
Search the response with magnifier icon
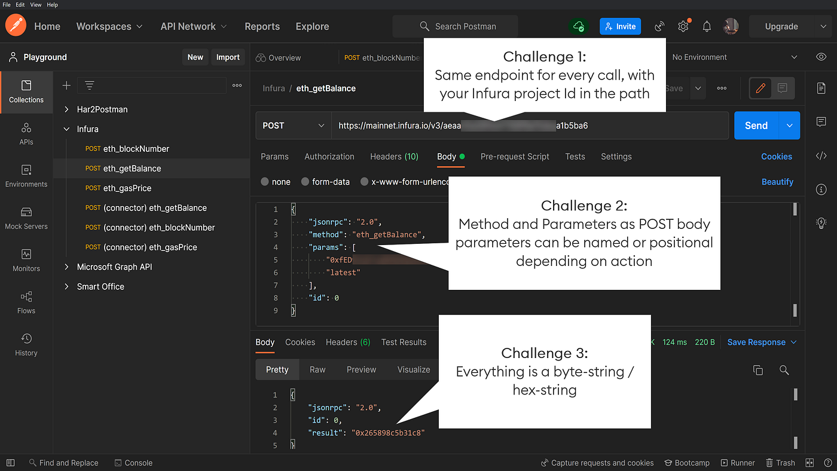tap(784, 370)
